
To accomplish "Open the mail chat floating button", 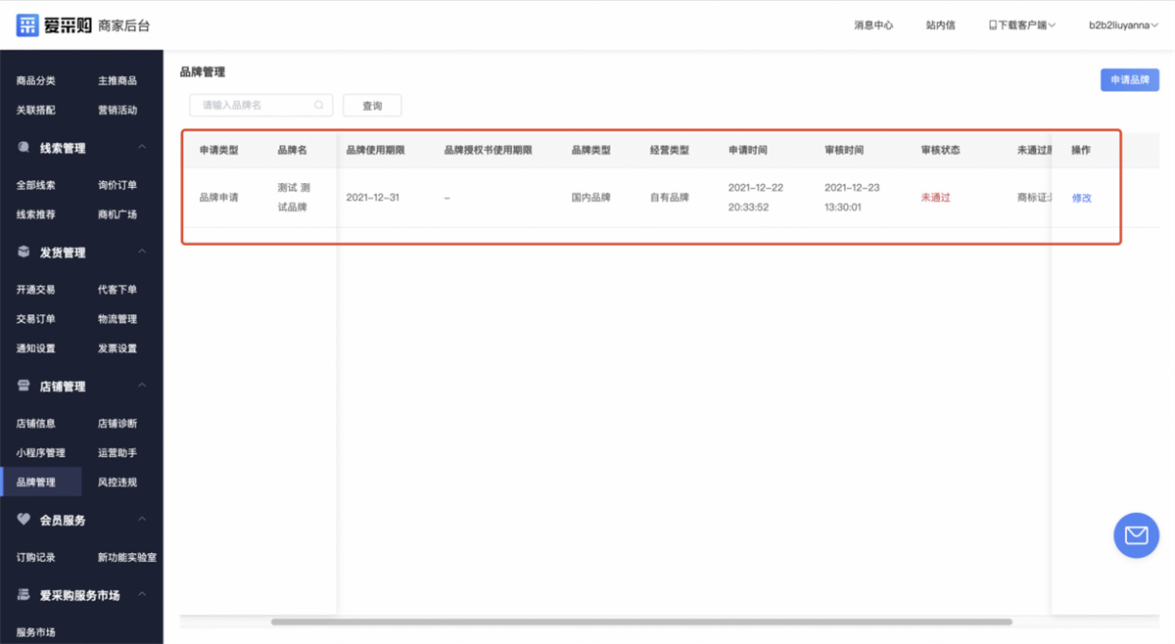I will (1136, 535).
